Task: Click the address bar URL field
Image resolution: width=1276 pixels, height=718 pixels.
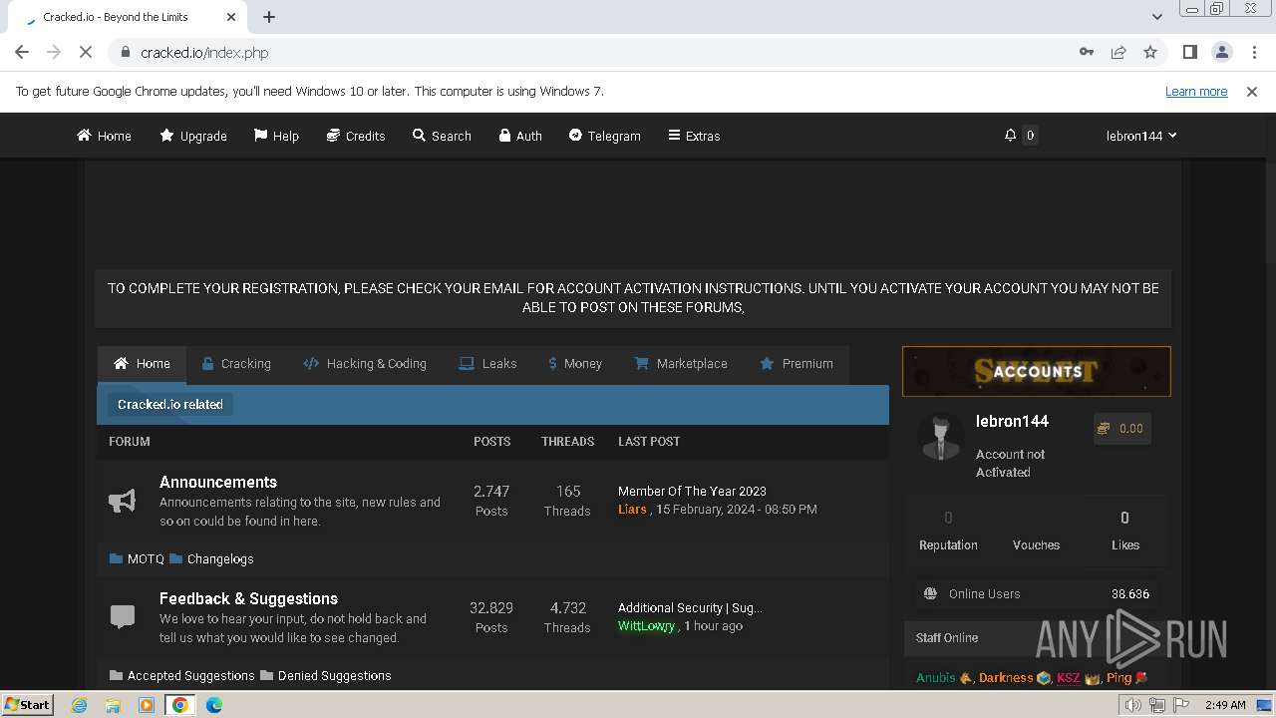Action: (x=598, y=52)
